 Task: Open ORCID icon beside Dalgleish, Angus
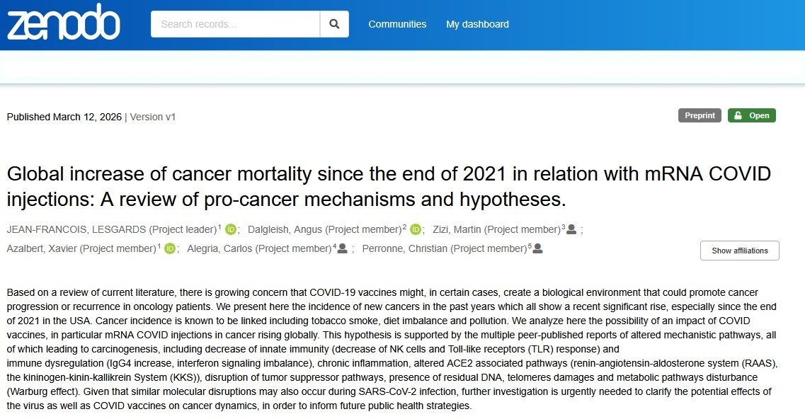click(416, 229)
